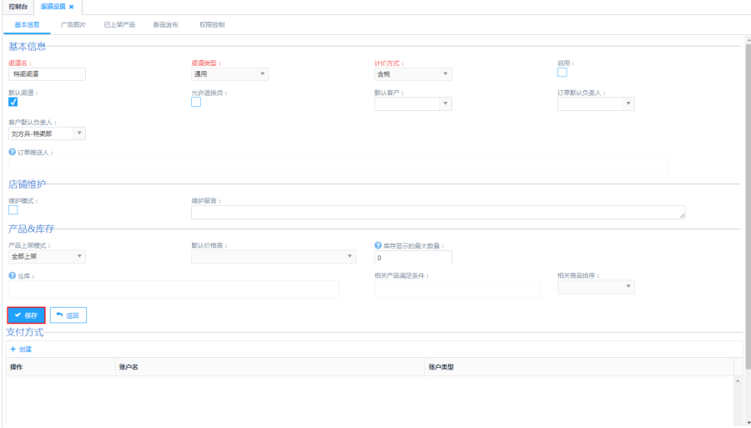Expand the 计价方式 dropdown
This screenshot has width=751, height=428.
tap(412, 74)
